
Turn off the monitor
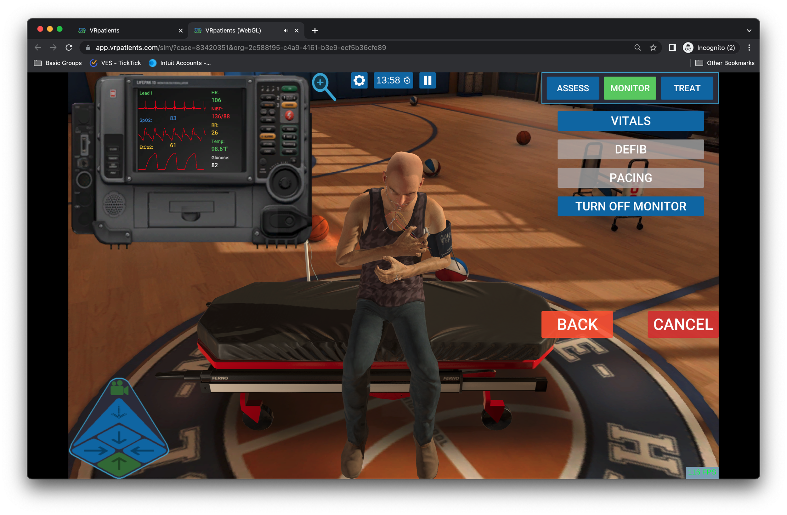[630, 206]
